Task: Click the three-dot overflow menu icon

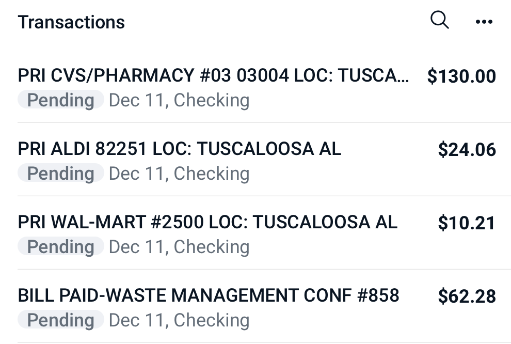Action: (x=484, y=22)
